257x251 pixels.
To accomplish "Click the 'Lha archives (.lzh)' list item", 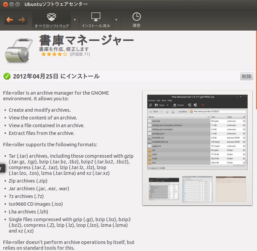I will pos(28,212).
